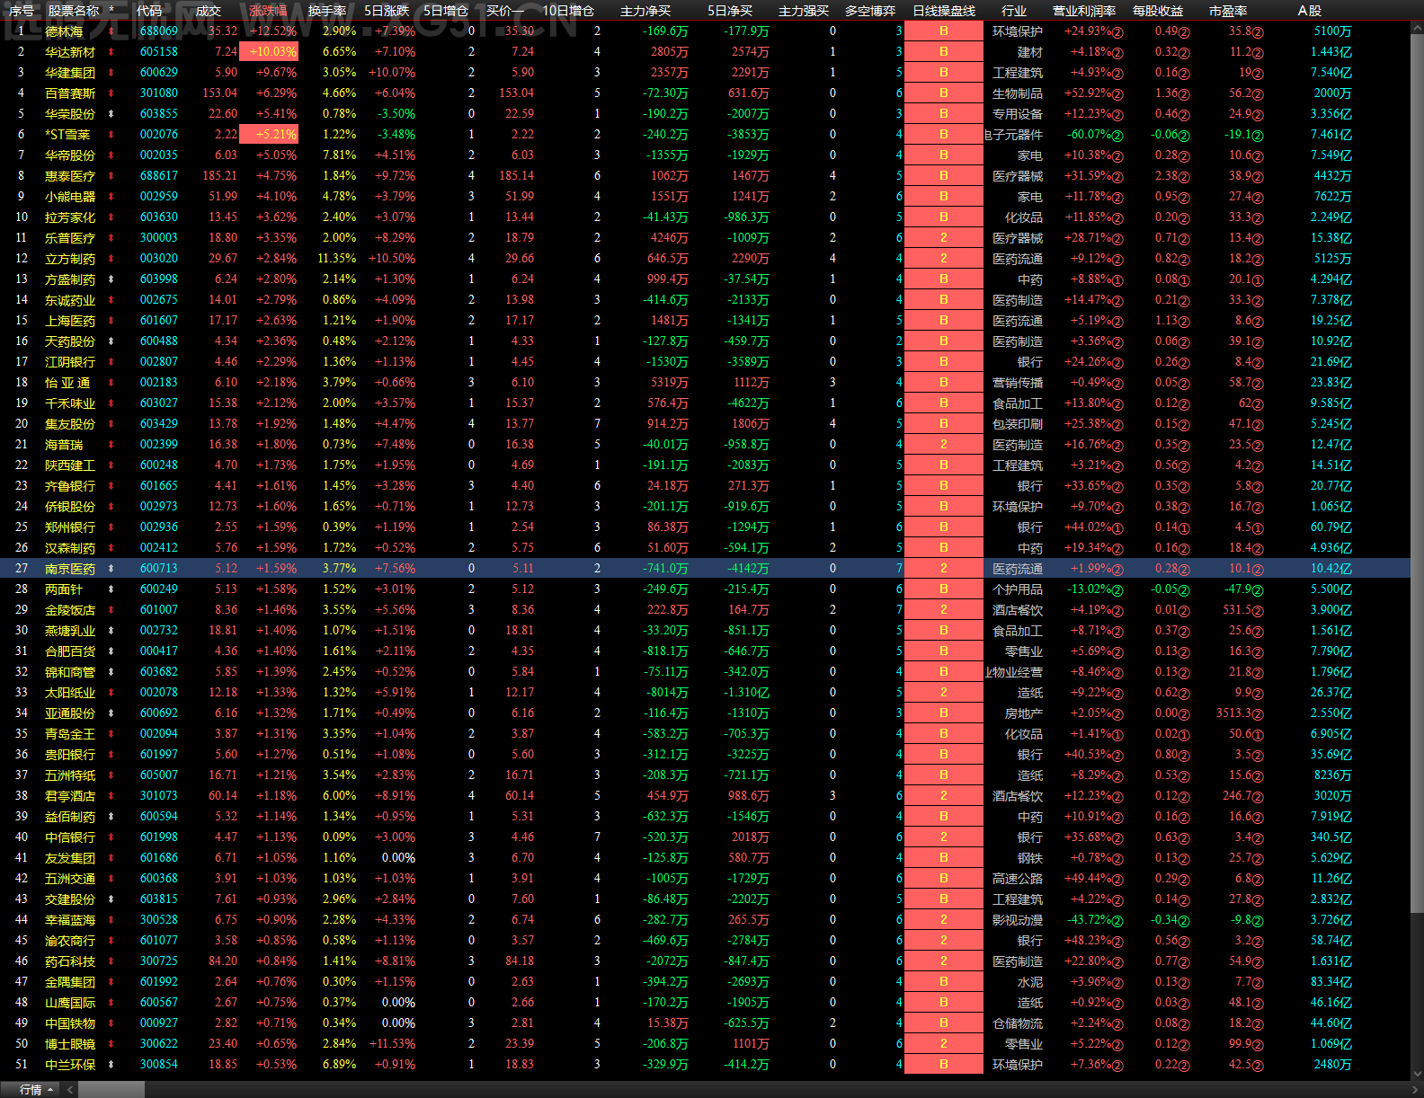Click the 行业 column header

pyautogui.click(x=1014, y=11)
